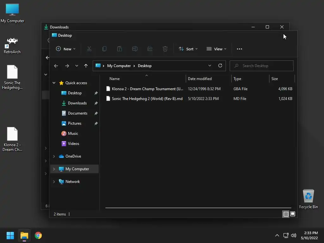Open the Windows Start menu

(x=10, y=235)
